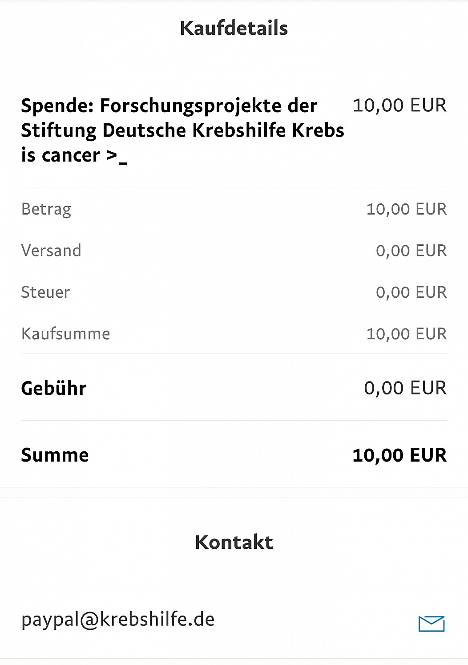Click the Versand value 0,00 EUR
468x665 pixels.
point(412,251)
